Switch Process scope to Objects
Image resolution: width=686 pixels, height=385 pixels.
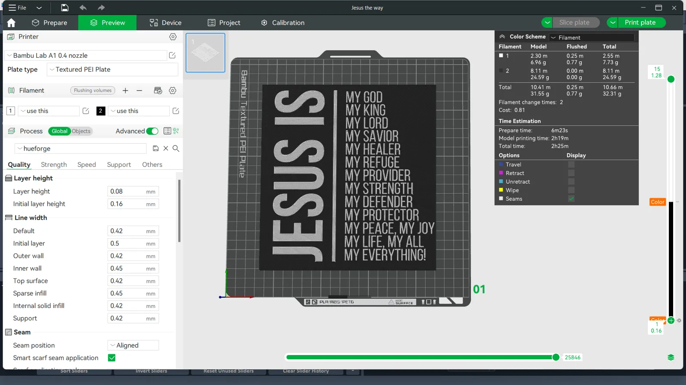81,131
